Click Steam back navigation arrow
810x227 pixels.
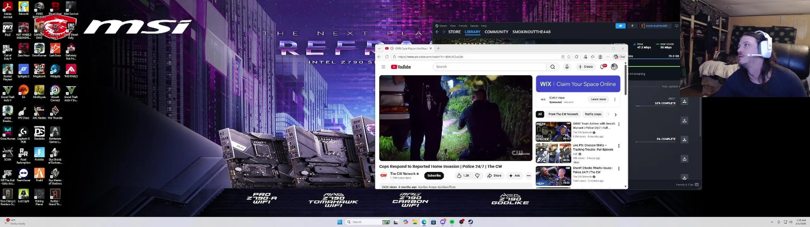point(437,32)
